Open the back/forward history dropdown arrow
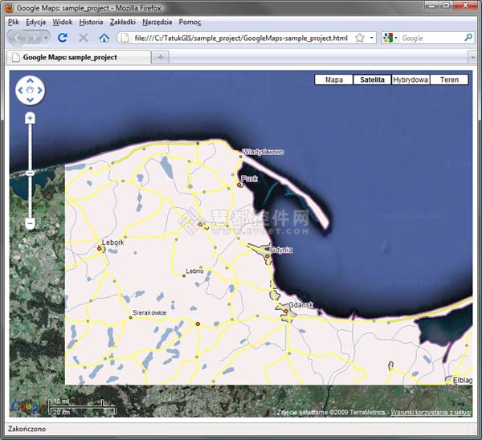The image size is (482, 440). point(46,38)
